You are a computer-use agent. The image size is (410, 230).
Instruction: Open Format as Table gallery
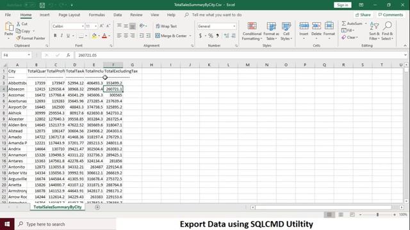271,31
